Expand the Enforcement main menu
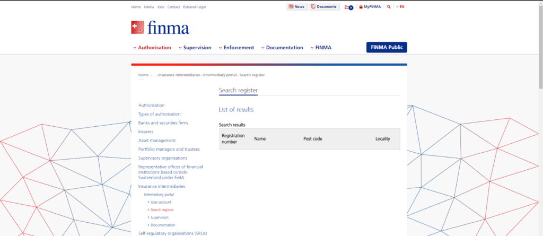Image resolution: width=543 pixels, height=236 pixels. click(x=236, y=48)
